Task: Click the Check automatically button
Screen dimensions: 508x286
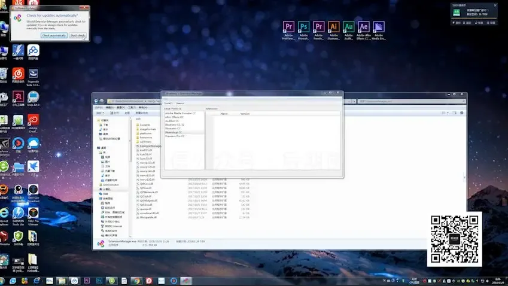Action: 54,35
